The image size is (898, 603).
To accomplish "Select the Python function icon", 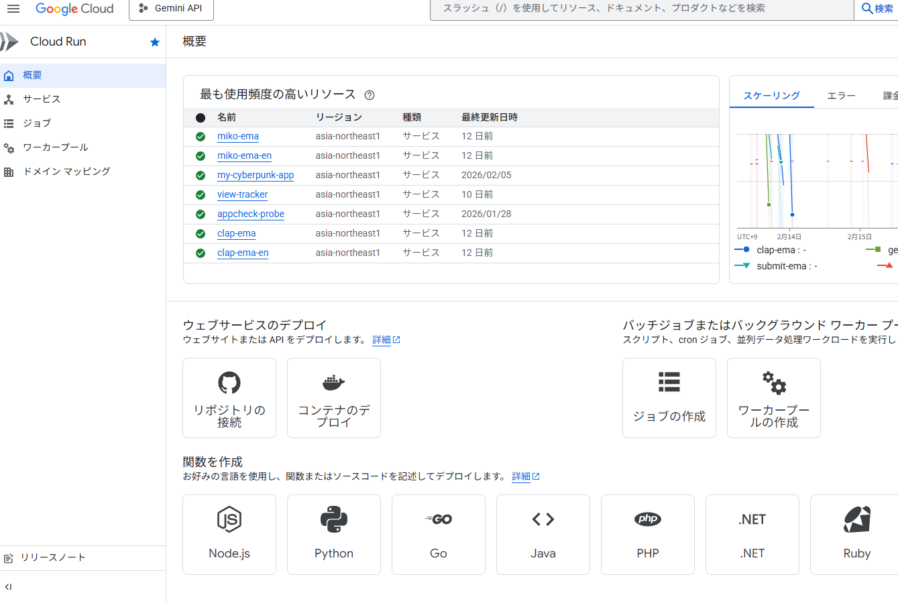I will tap(333, 519).
